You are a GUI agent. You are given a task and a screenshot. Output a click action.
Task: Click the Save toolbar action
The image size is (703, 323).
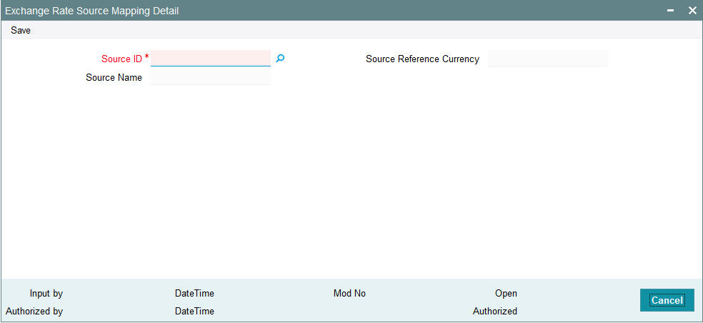(21, 31)
